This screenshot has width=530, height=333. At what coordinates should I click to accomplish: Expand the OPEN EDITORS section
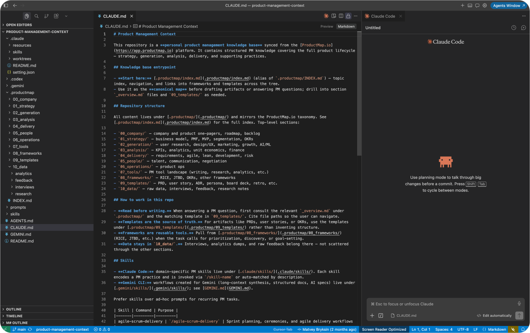[47, 25]
